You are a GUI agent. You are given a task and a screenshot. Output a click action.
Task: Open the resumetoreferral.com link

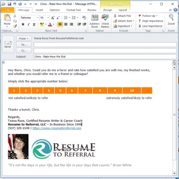tap(57, 128)
